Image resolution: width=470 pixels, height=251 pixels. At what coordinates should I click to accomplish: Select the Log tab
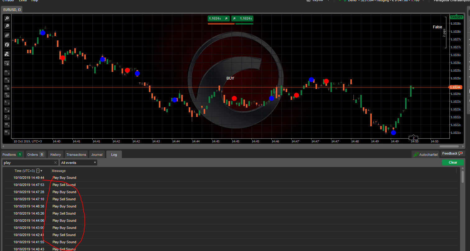tap(114, 155)
